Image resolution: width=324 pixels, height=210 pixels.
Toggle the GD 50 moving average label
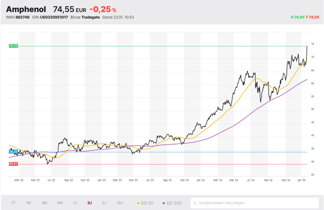pyautogui.click(x=147, y=203)
